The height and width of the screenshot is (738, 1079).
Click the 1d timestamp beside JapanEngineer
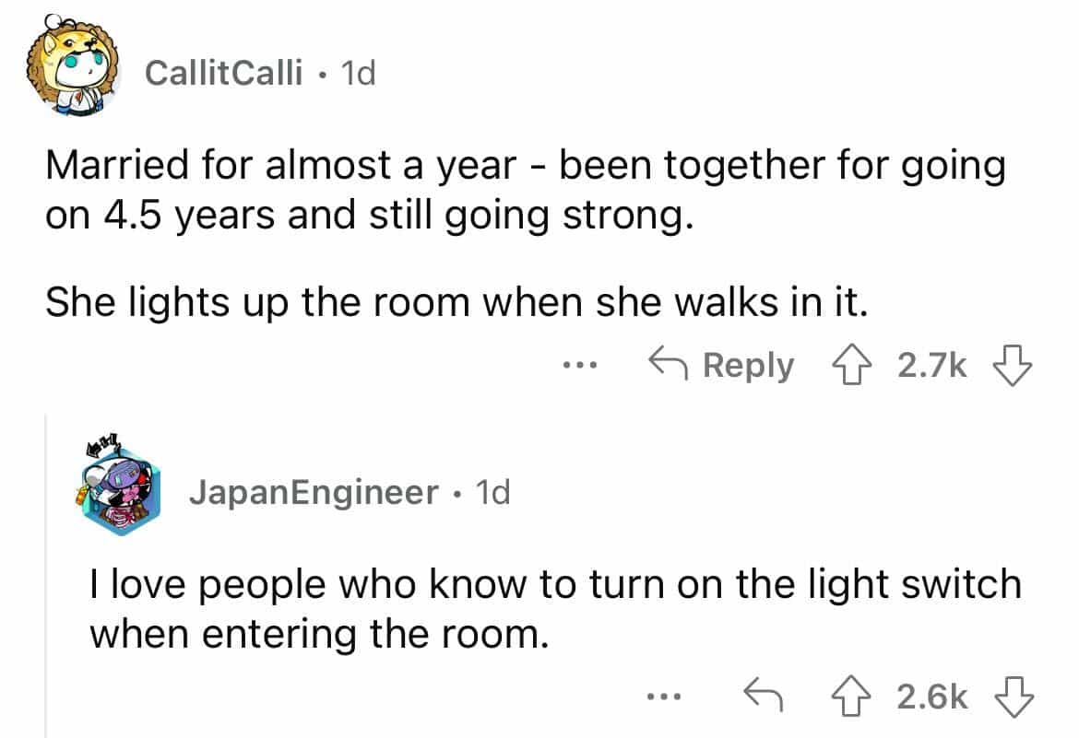click(491, 493)
